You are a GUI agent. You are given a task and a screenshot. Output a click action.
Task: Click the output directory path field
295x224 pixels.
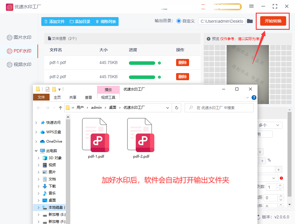[222, 21]
